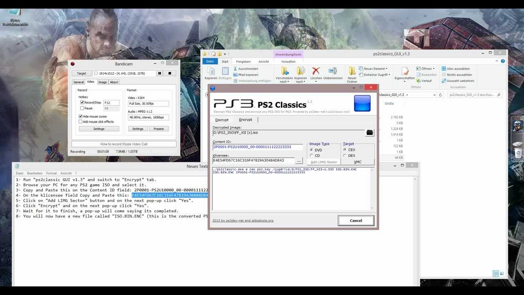Toggle Hide mouse cursor checkbox

click(80, 116)
